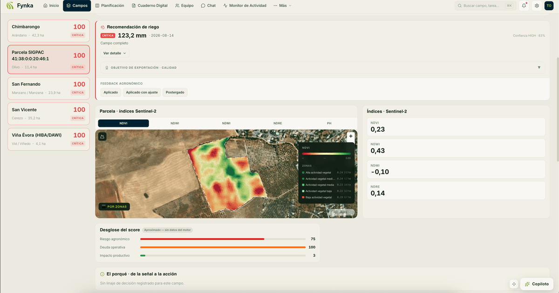The height and width of the screenshot is (293, 559).
Task: Open the Copiloto assistant
Action: 536,284
